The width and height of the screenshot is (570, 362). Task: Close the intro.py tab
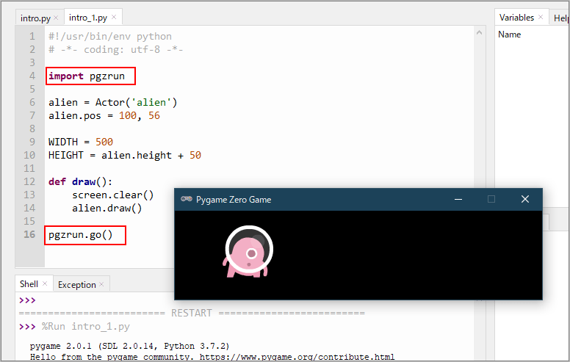pyautogui.click(x=56, y=18)
